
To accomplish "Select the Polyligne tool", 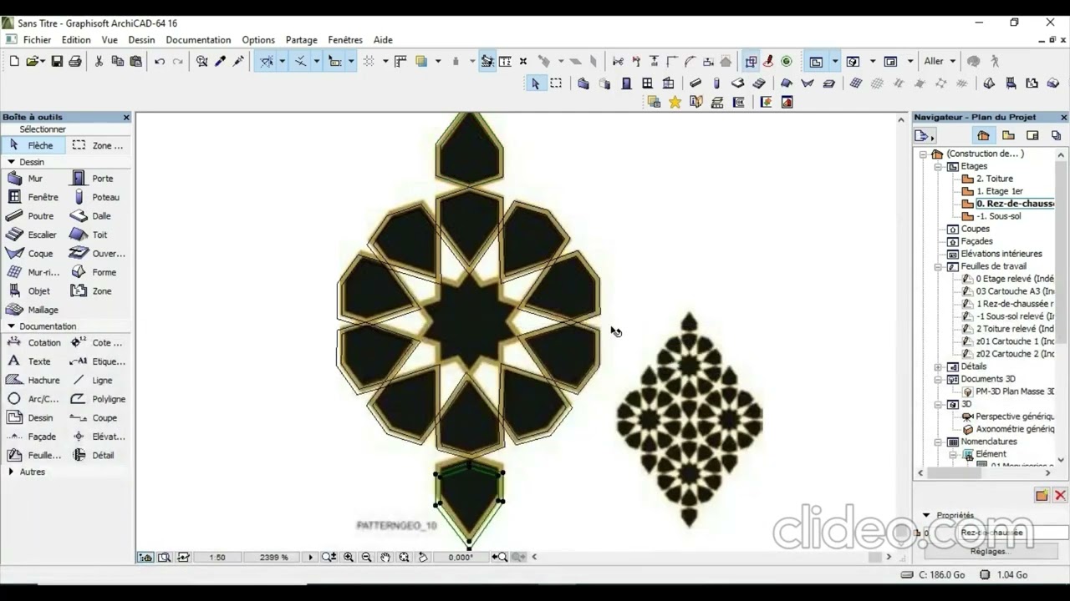I will click(99, 399).
